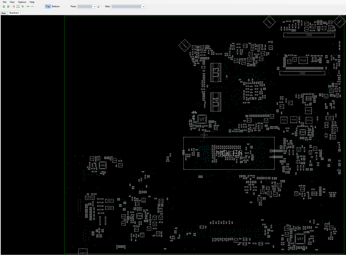346x255 pixels.
Task: Open the View menu
Action: (x=12, y=2)
